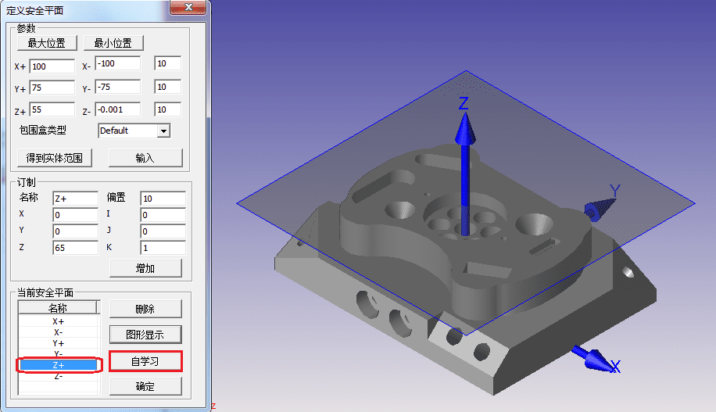This screenshot has height=412, width=716.
Task: Click 增加 to add the plane
Action: pyautogui.click(x=145, y=268)
